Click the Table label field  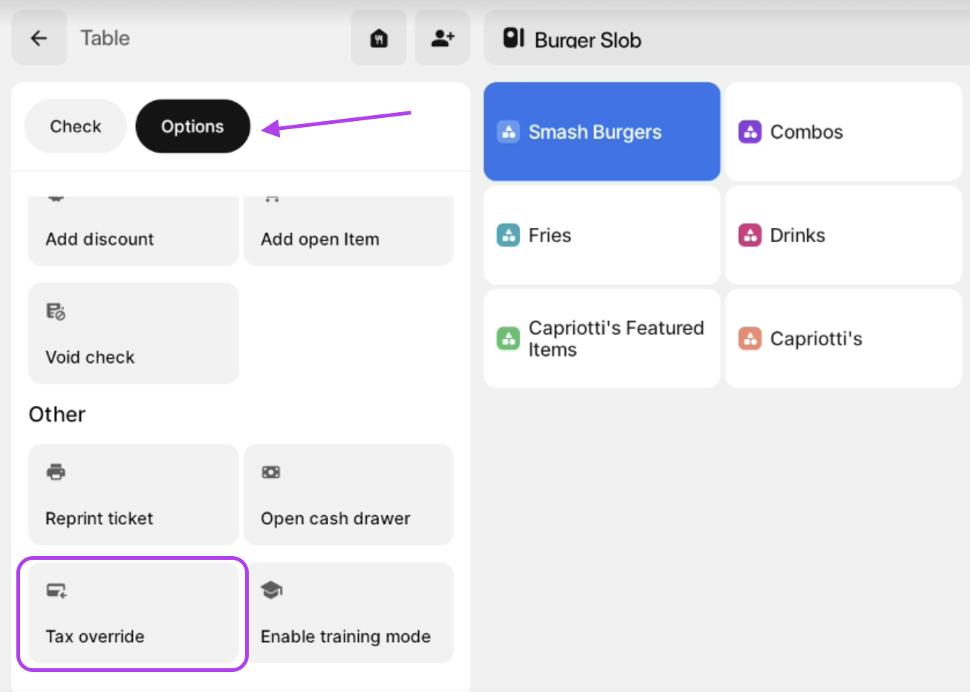105,38
